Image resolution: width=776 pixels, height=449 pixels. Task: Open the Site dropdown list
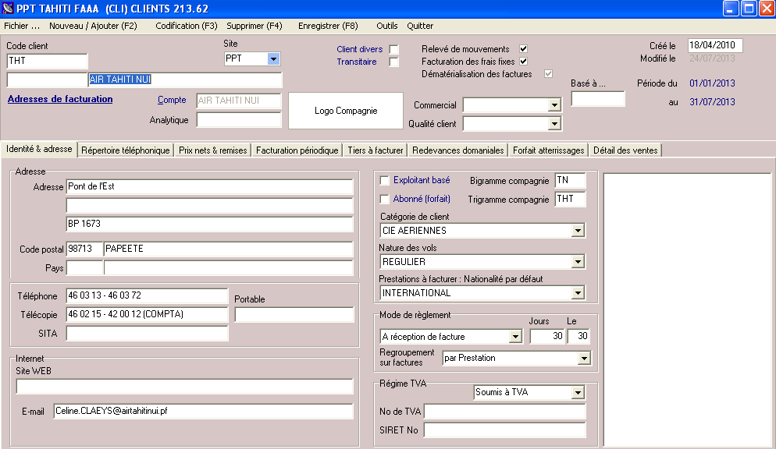click(x=273, y=58)
